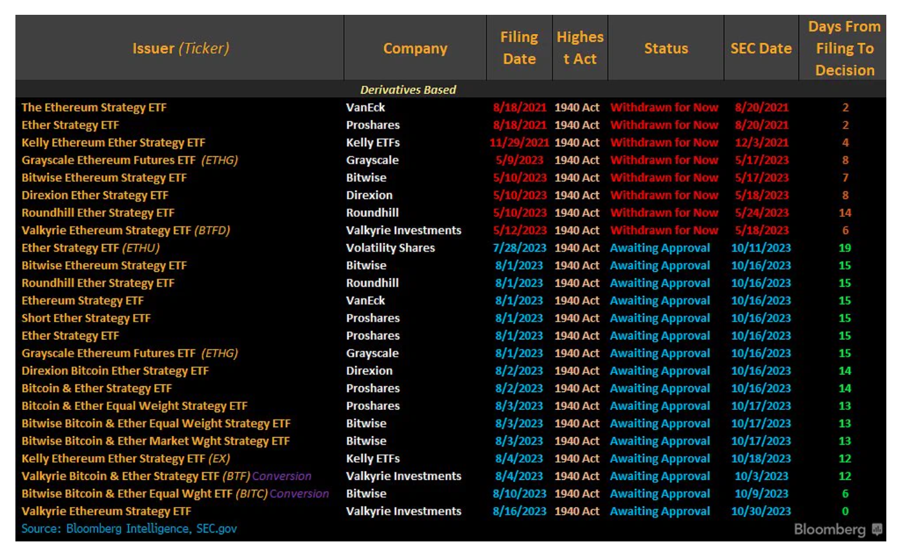Click SEC date 5/24/2023
Screen dimensions: 897x558
tap(761, 213)
